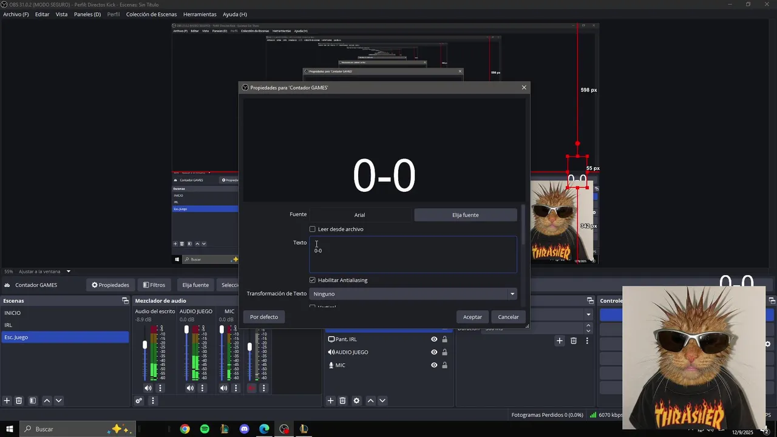This screenshot has width=777, height=437.
Task: Click inside the Texto input field
Action: tap(413, 254)
